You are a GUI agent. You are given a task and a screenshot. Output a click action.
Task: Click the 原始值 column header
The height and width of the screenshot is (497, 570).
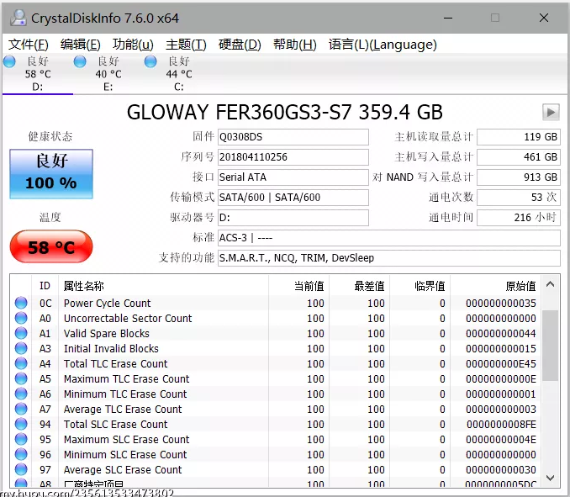tap(496, 286)
